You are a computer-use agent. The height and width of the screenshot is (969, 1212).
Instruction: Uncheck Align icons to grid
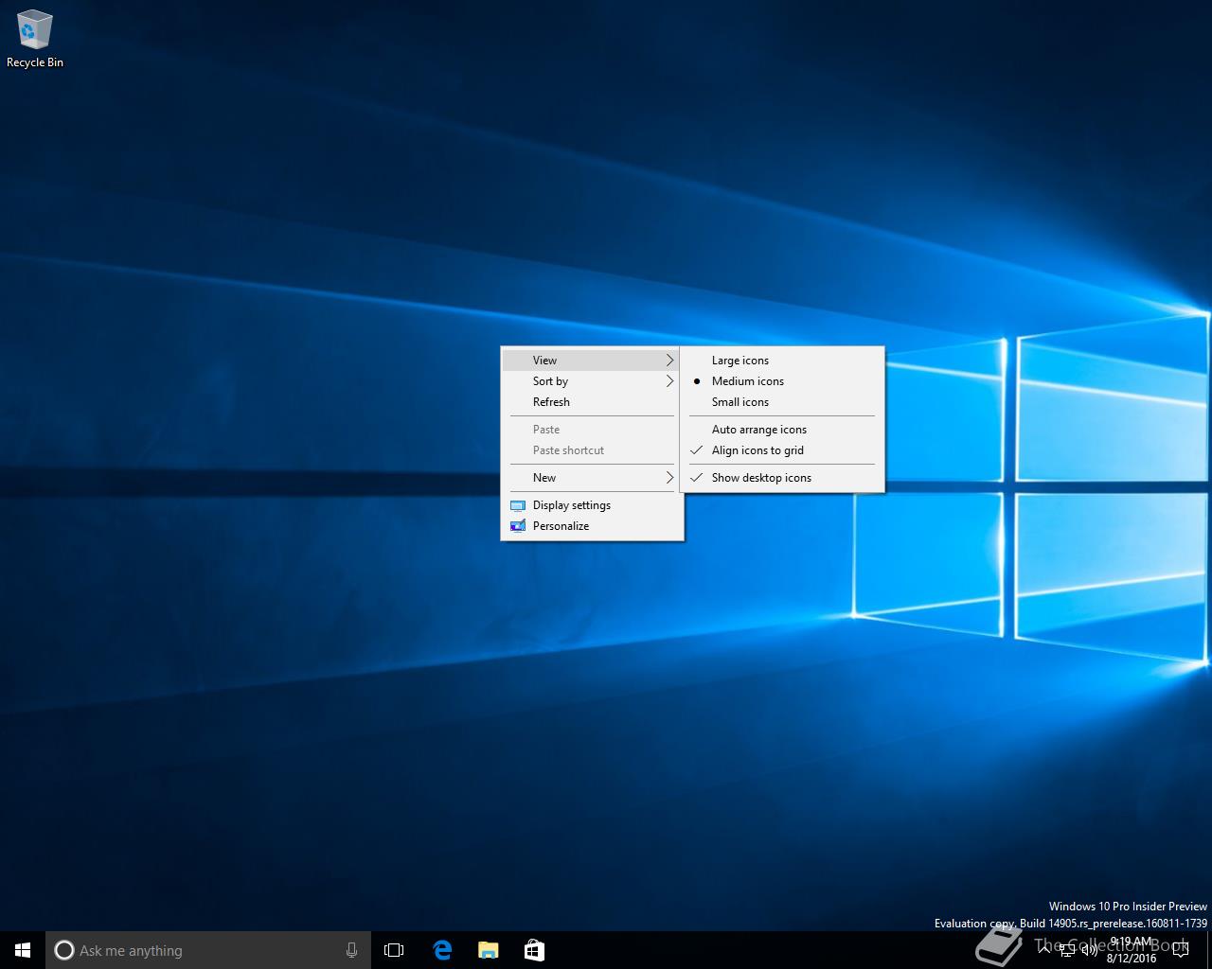point(757,450)
